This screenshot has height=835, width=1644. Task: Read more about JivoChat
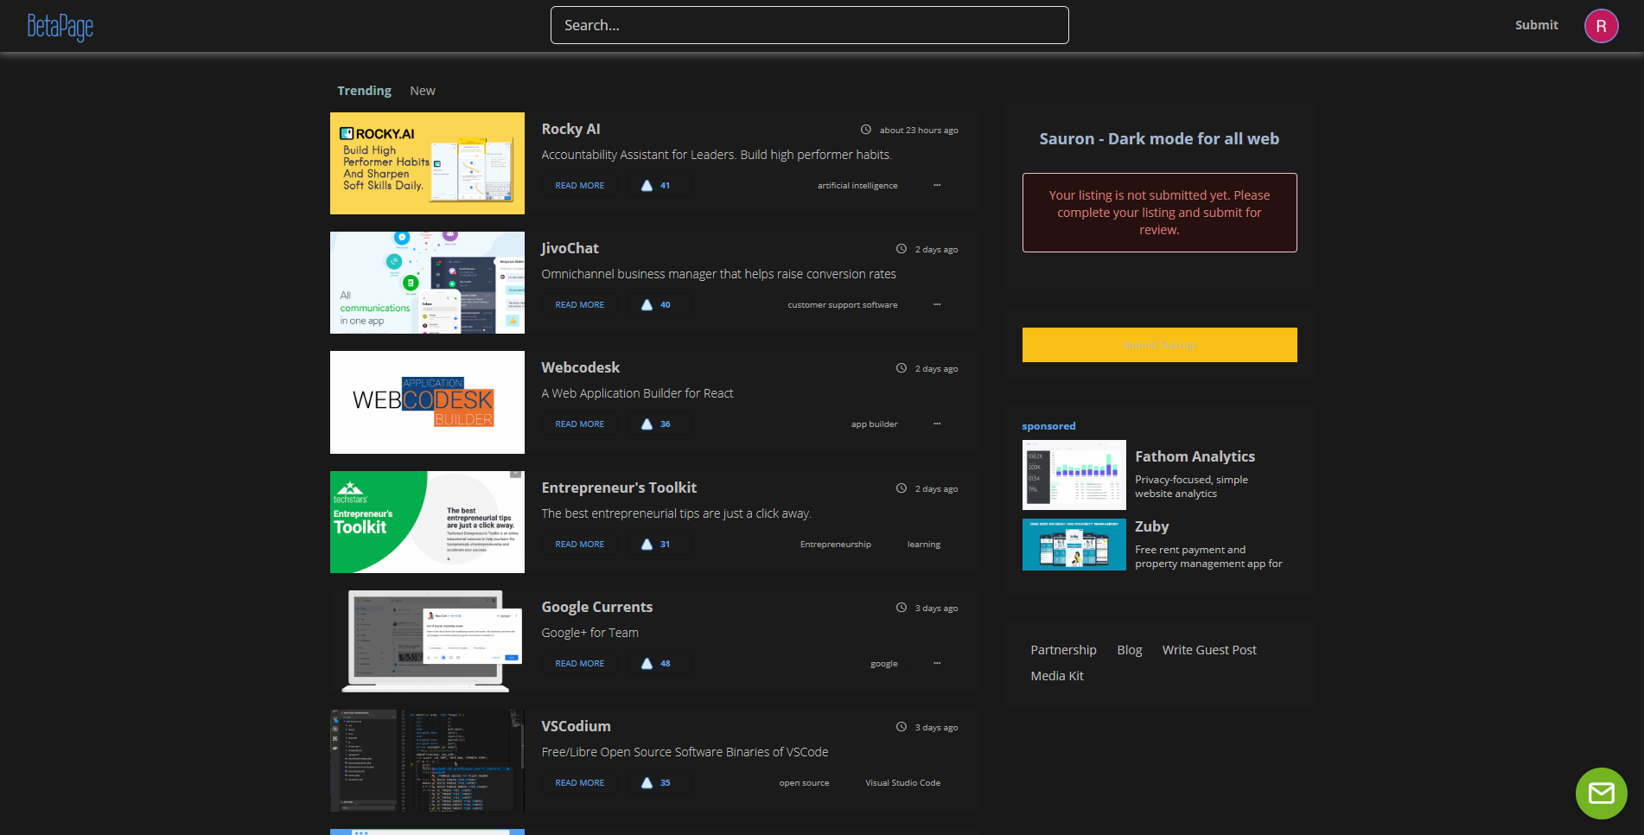click(x=579, y=305)
